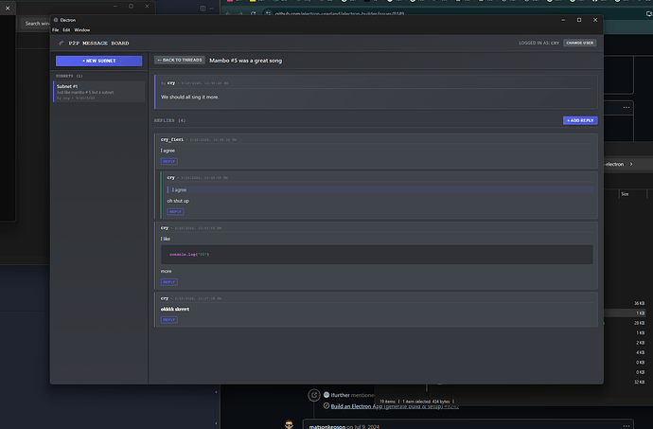Click the three-dots menu in background GitHub page
Viewport: 653px width, 429px height.
click(x=627, y=108)
